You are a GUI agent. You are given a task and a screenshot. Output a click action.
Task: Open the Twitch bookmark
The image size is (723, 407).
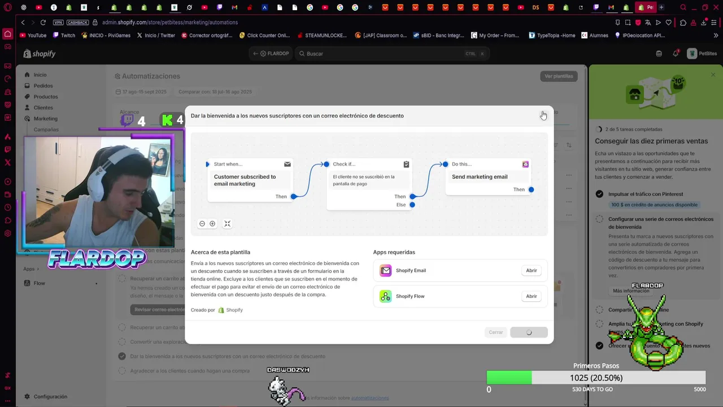coord(64,35)
